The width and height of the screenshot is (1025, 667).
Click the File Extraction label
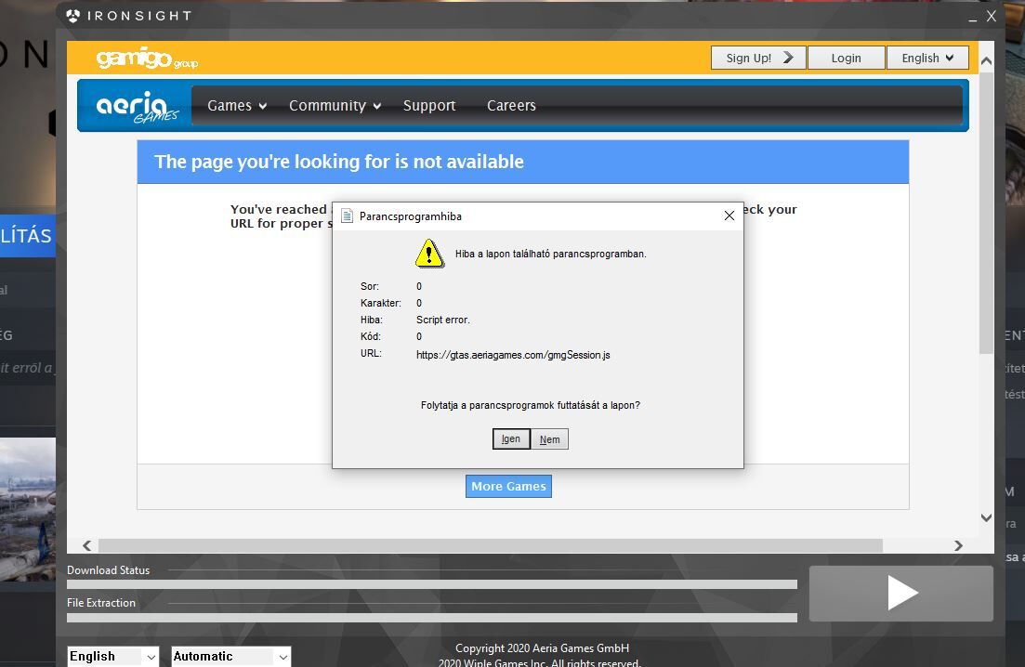100,602
